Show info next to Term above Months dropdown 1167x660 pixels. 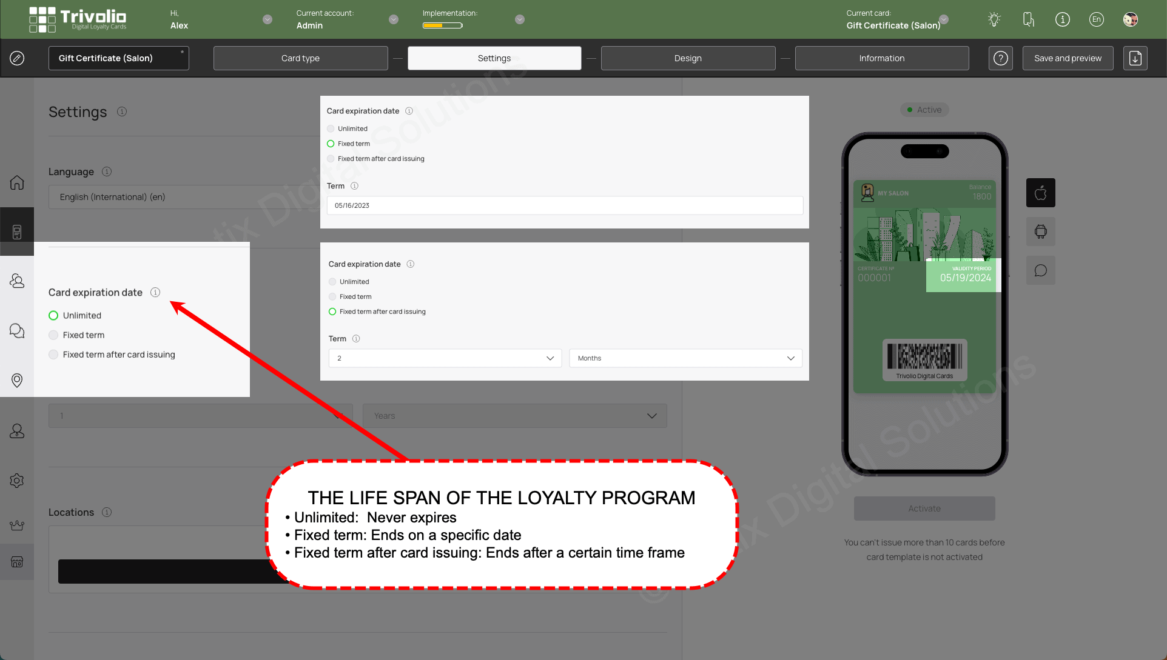coord(356,339)
